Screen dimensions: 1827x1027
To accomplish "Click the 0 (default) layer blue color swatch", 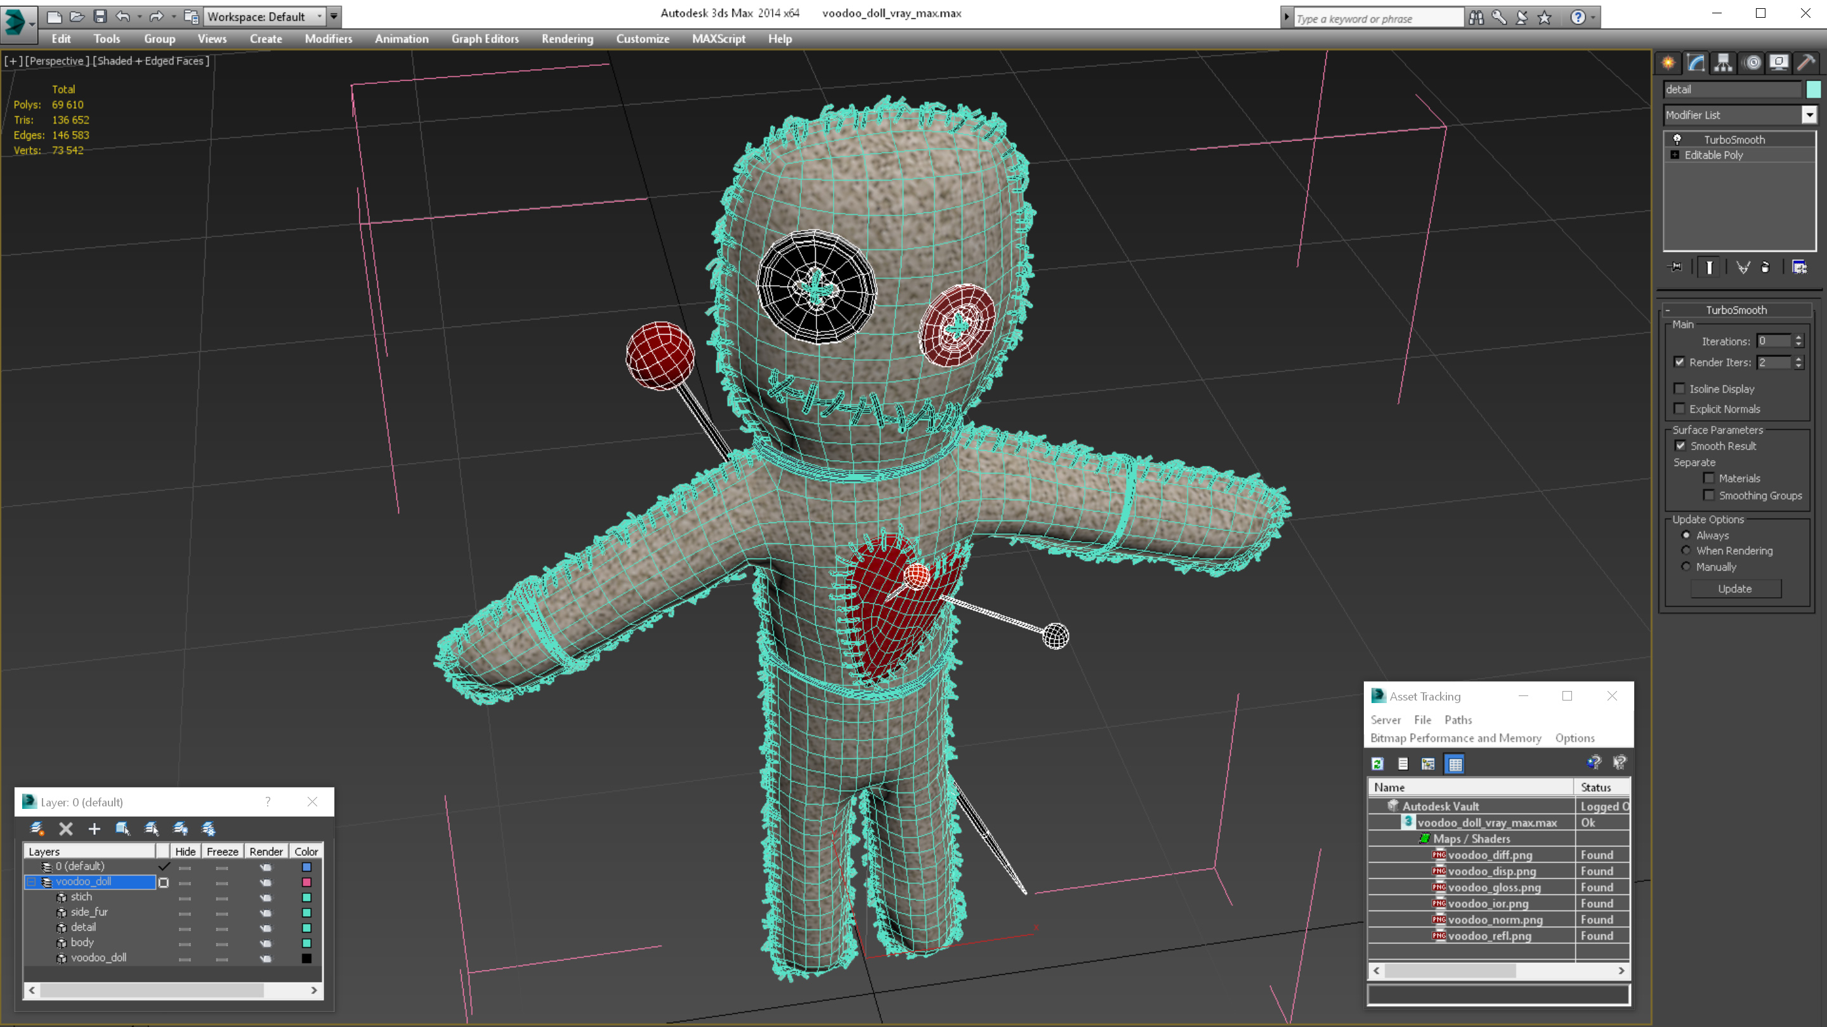I will coord(306,867).
